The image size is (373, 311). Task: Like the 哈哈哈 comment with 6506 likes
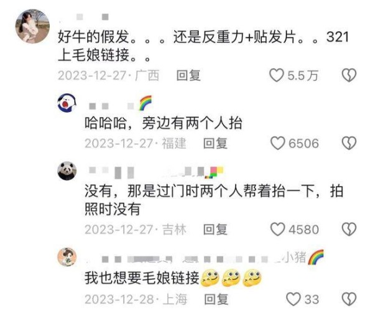pos(278,143)
